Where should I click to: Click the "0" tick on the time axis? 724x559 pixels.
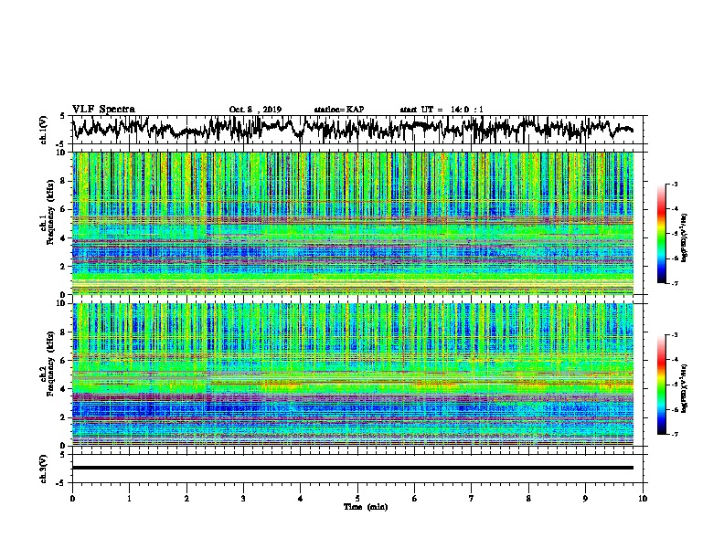[x=72, y=499]
